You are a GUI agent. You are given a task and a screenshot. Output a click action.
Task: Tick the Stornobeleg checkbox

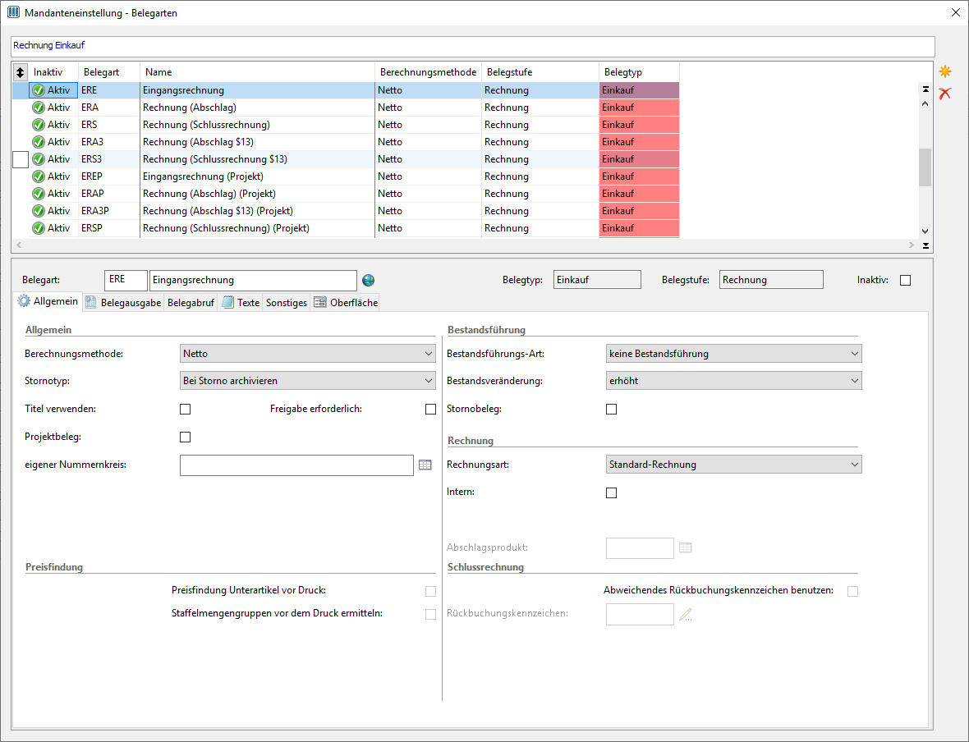(x=611, y=409)
